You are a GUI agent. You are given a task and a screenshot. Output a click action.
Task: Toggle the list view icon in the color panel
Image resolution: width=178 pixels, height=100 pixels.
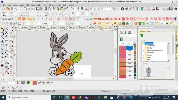coord(121,32)
